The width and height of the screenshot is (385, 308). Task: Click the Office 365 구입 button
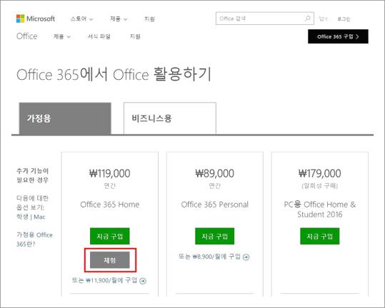(x=338, y=36)
